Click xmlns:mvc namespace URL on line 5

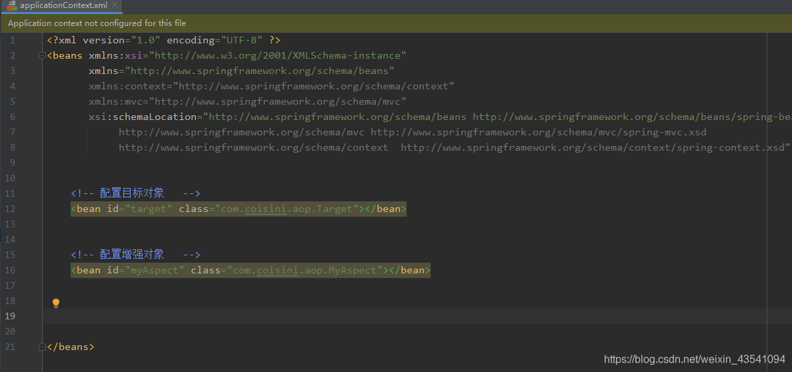pyautogui.click(x=277, y=101)
